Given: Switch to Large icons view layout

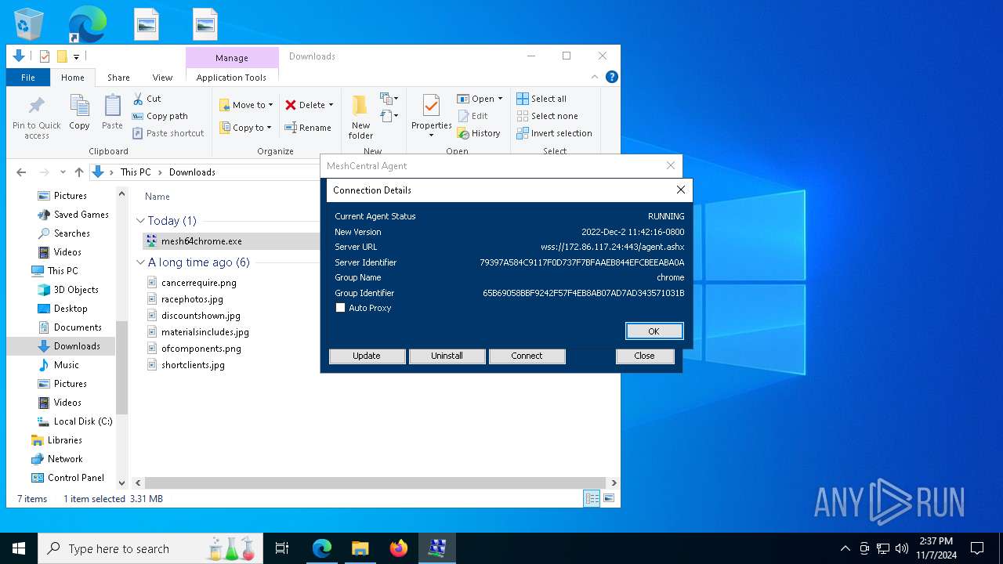Looking at the screenshot, I should coord(609,498).
